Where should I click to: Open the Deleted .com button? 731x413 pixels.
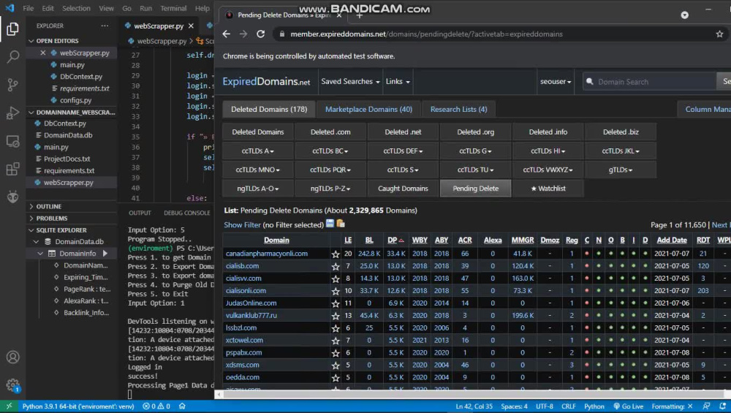pyautogui.click(x=330, y=132)
